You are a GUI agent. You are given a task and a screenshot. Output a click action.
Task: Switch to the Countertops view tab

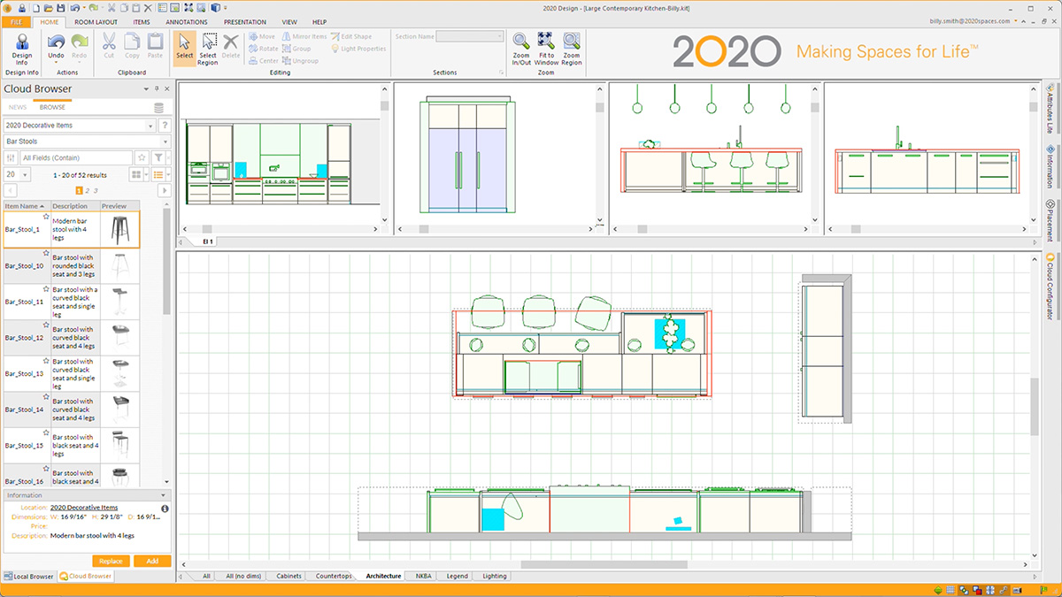tap(334, 576)
